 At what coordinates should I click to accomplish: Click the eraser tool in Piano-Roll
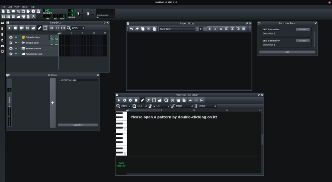148,100
